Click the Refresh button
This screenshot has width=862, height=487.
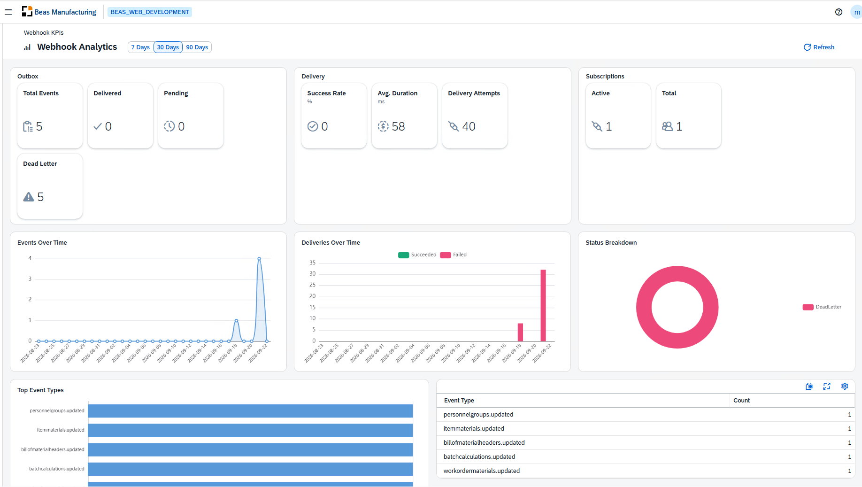[819, 47]
